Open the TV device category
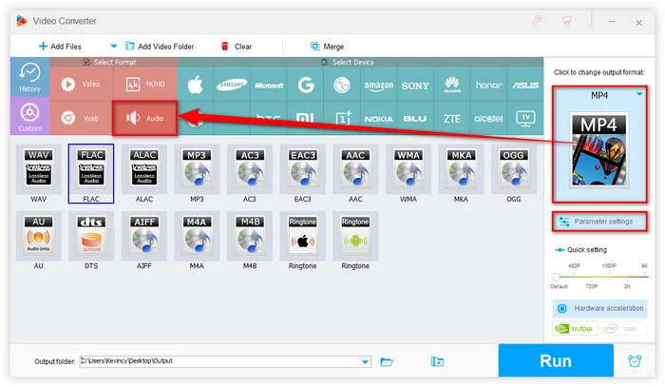 coord(525,118)
